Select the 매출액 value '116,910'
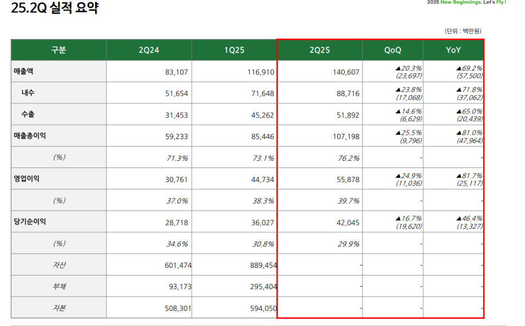The image size is (525, 326). (261, 72)
